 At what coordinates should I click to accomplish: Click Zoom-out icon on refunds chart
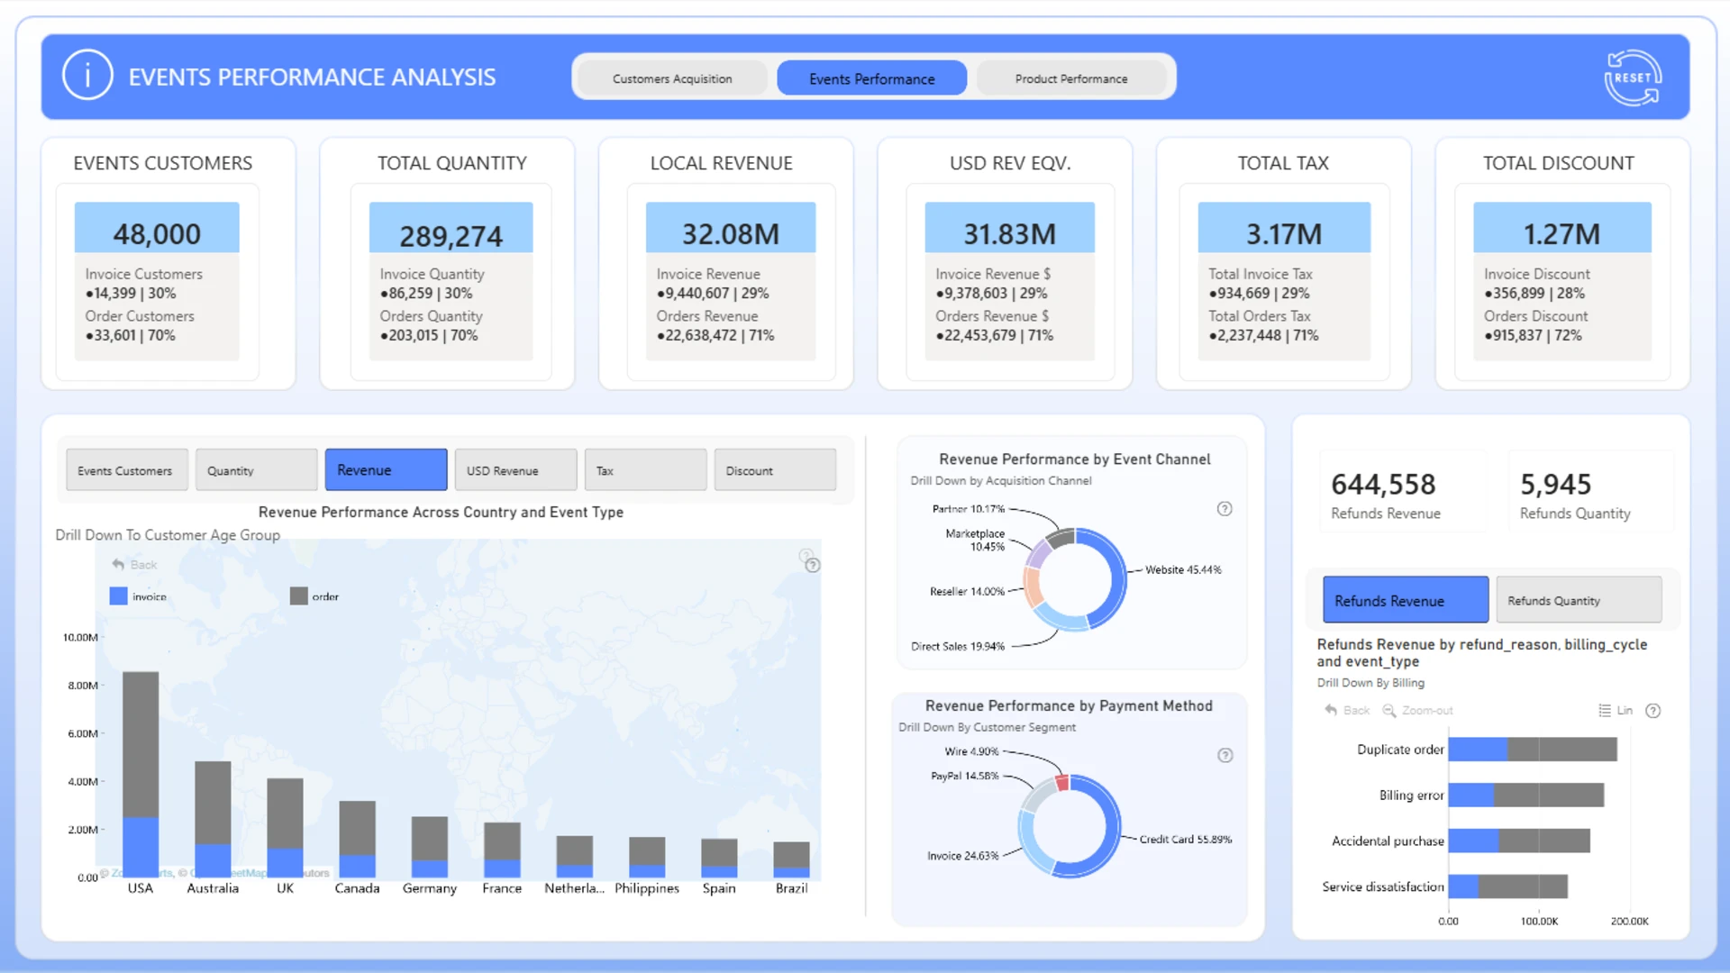coord(1389,711)
